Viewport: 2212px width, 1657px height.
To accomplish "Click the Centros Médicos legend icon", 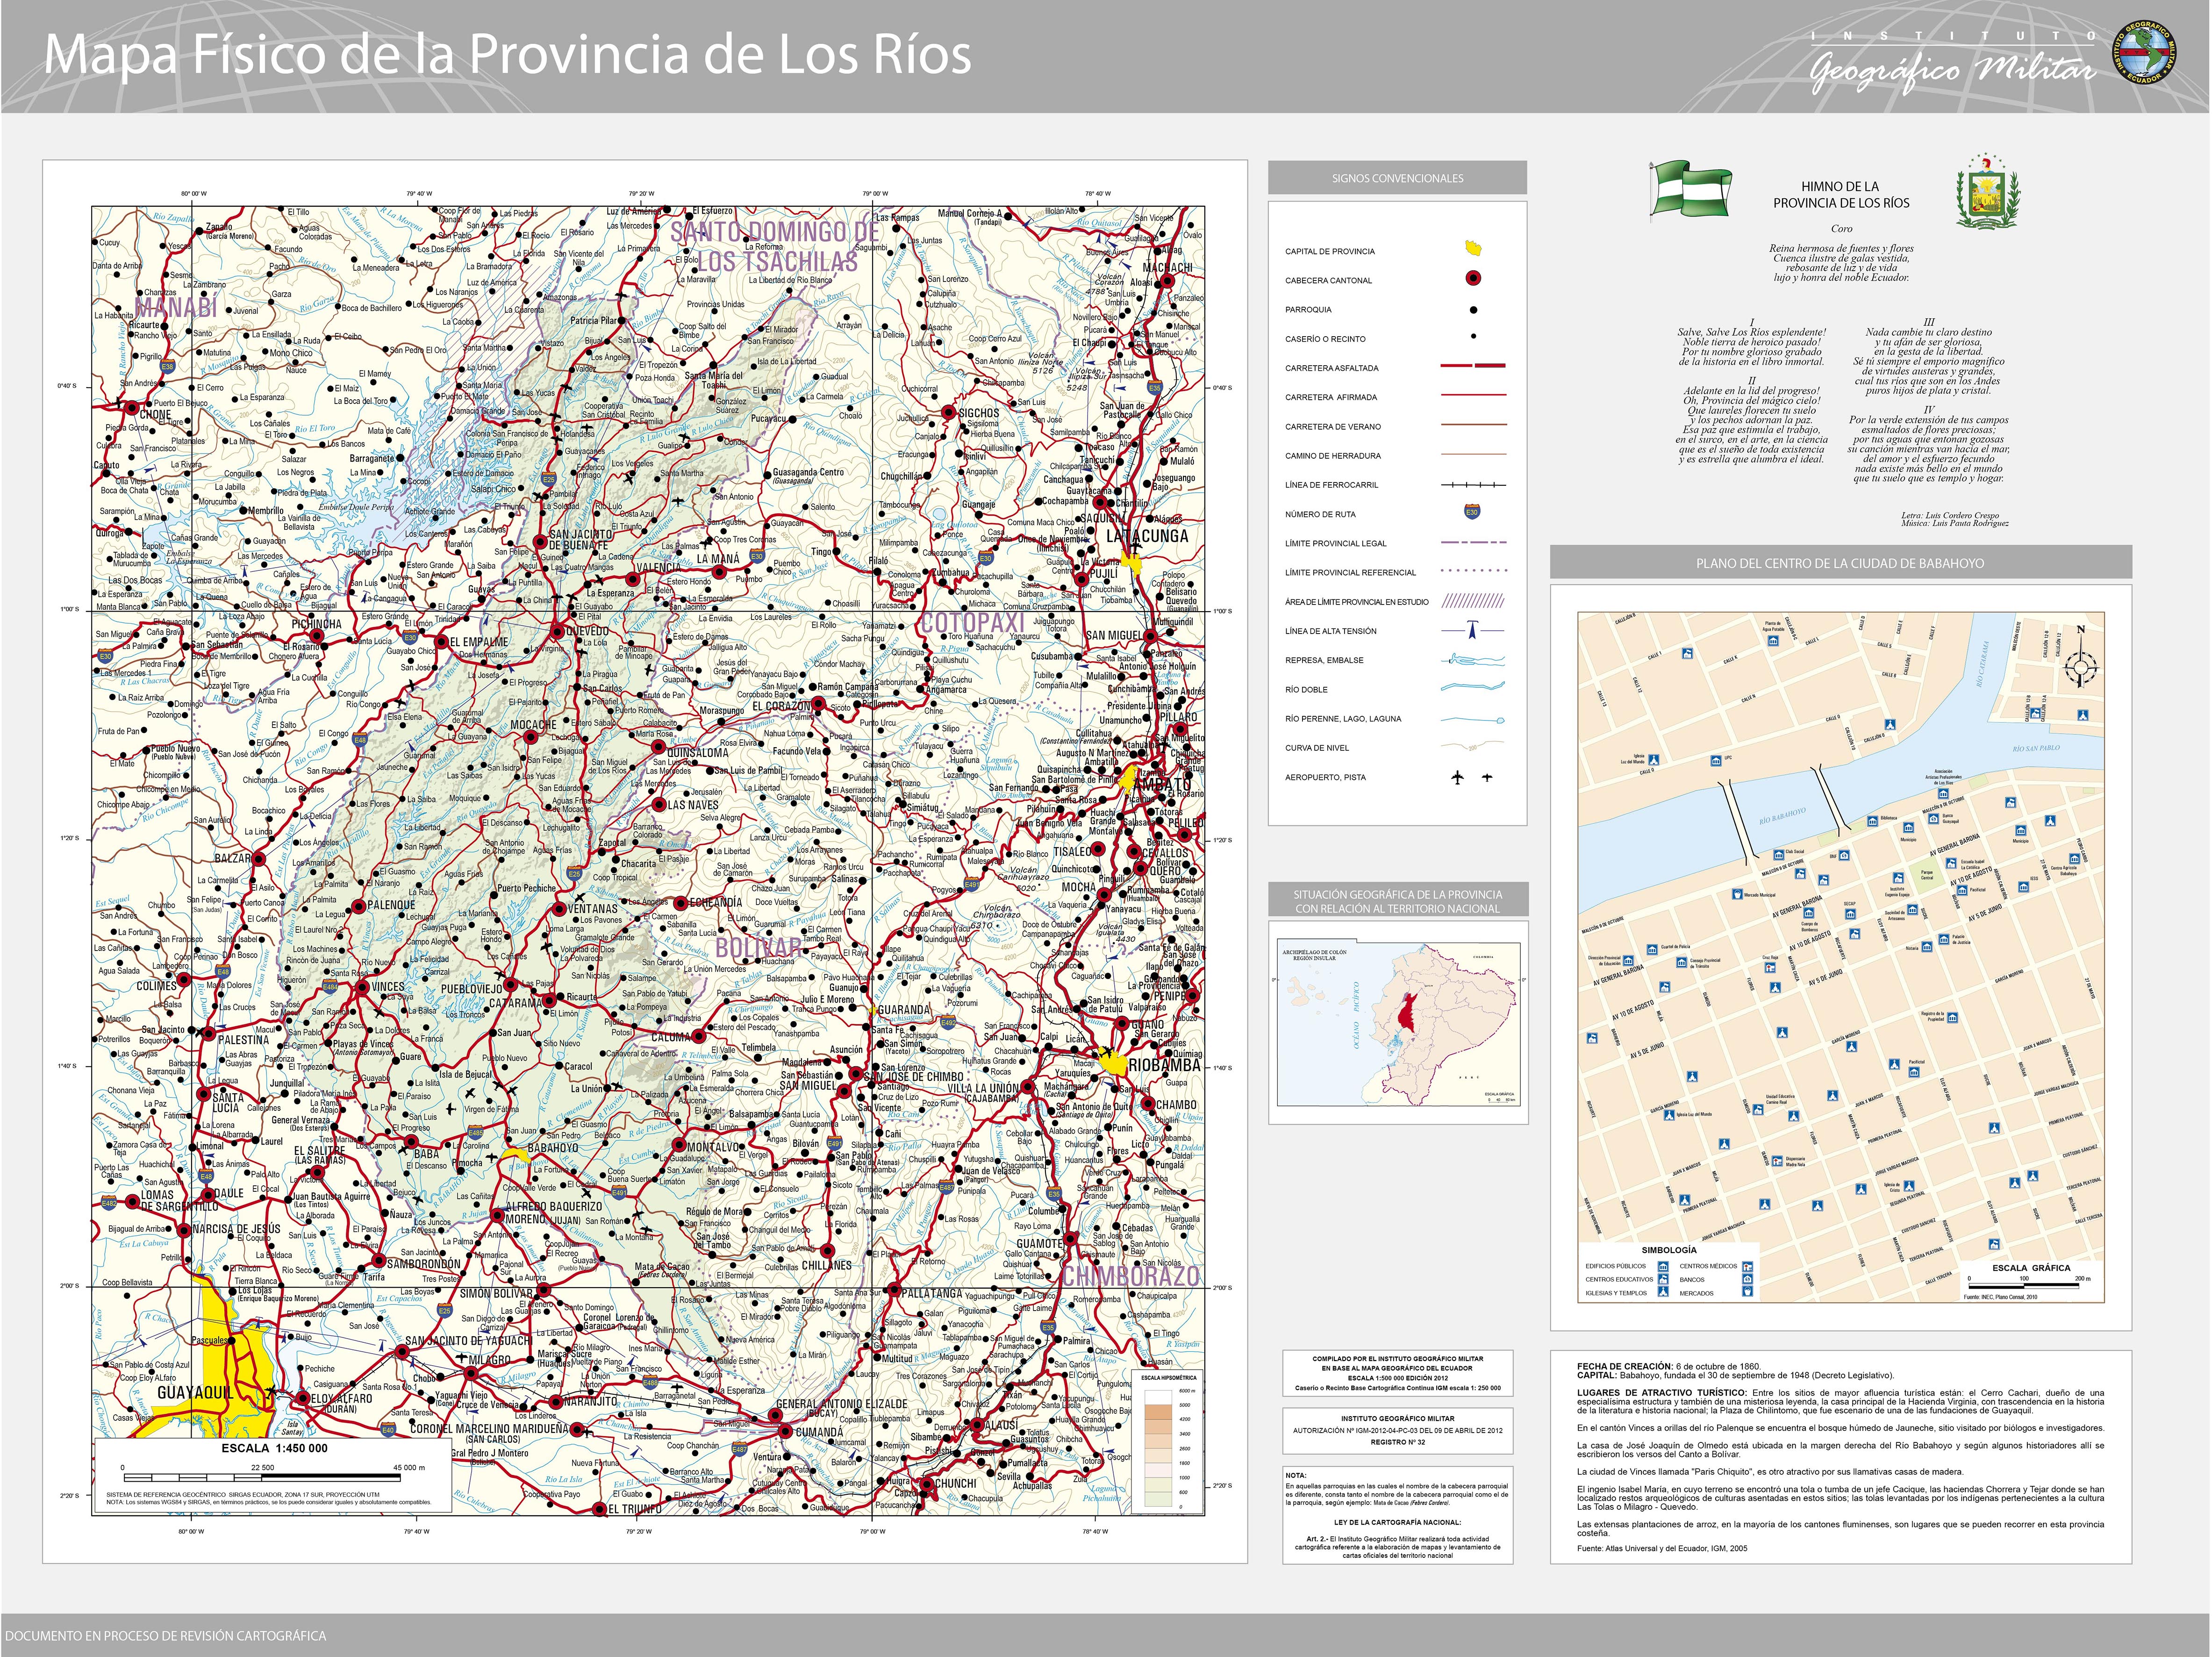I will tap(1748, 1267).
